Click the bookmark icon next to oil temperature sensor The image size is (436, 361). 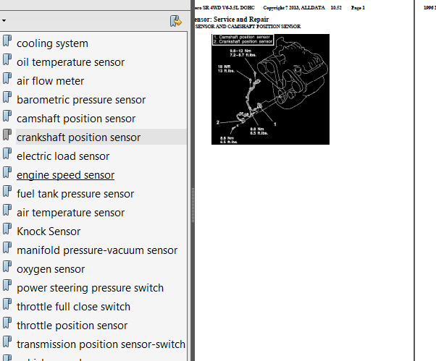(x=7, y=59)
